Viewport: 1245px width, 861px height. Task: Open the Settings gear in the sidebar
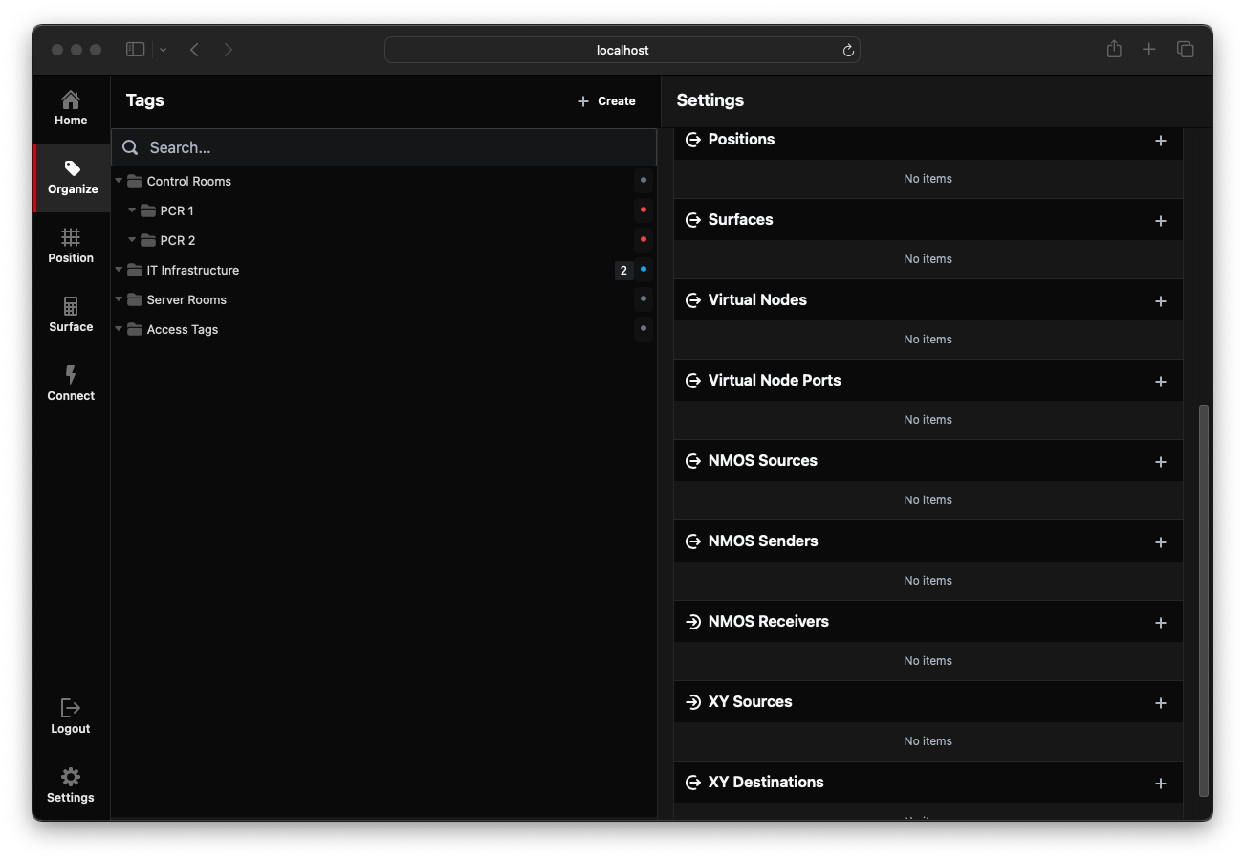pyautogui.click(x=71, y=785)
